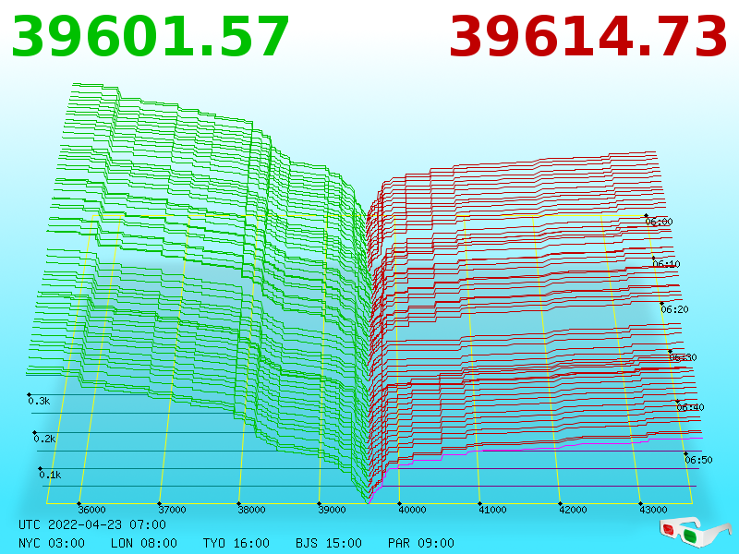Select the 06:10 time marker
This screenshot has height=554, width=739.
[x=666, y=264]
